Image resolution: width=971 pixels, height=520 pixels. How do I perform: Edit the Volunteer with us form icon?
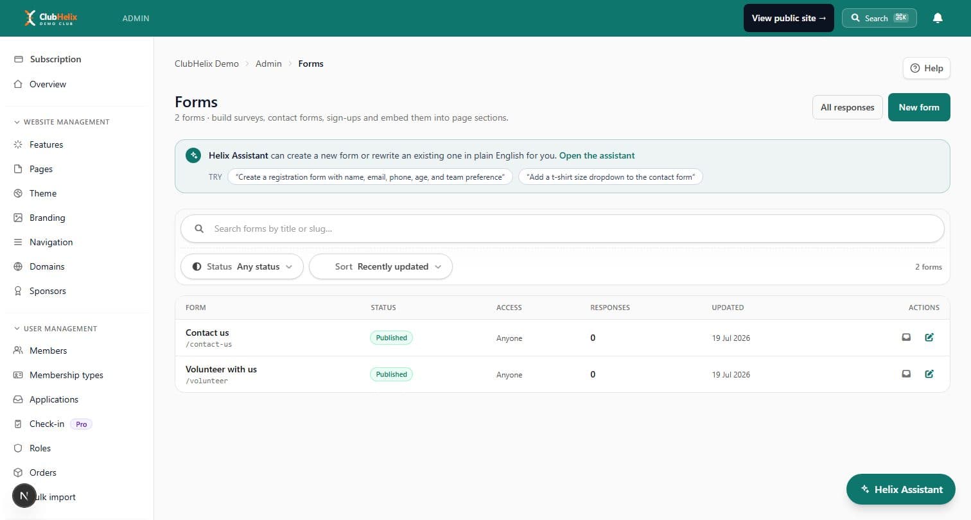click(929, 374)
